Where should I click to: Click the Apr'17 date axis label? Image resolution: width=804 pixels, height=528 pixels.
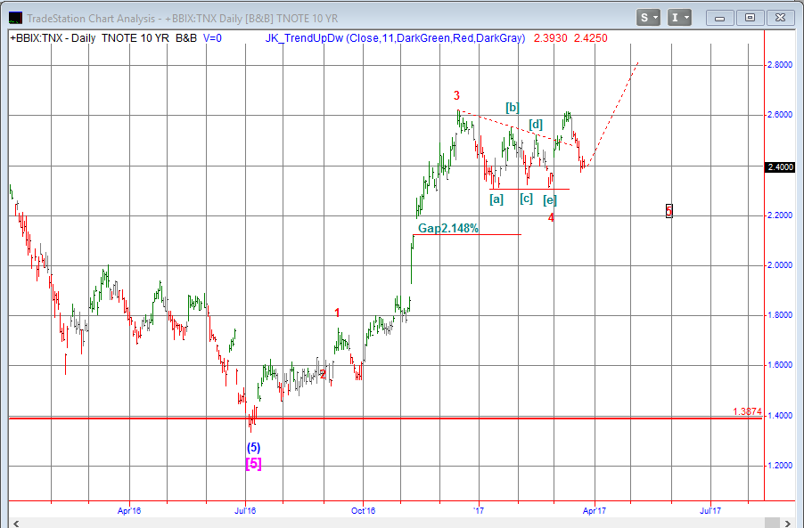(x=595, y=510)
